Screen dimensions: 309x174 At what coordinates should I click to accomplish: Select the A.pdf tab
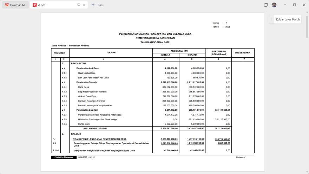[59, 5]
